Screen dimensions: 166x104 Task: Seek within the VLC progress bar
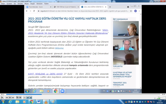[x=83, y=94]
